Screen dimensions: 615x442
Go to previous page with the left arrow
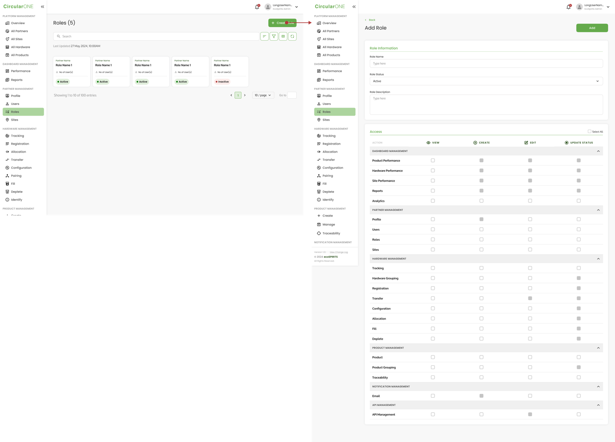click(231, 95)
